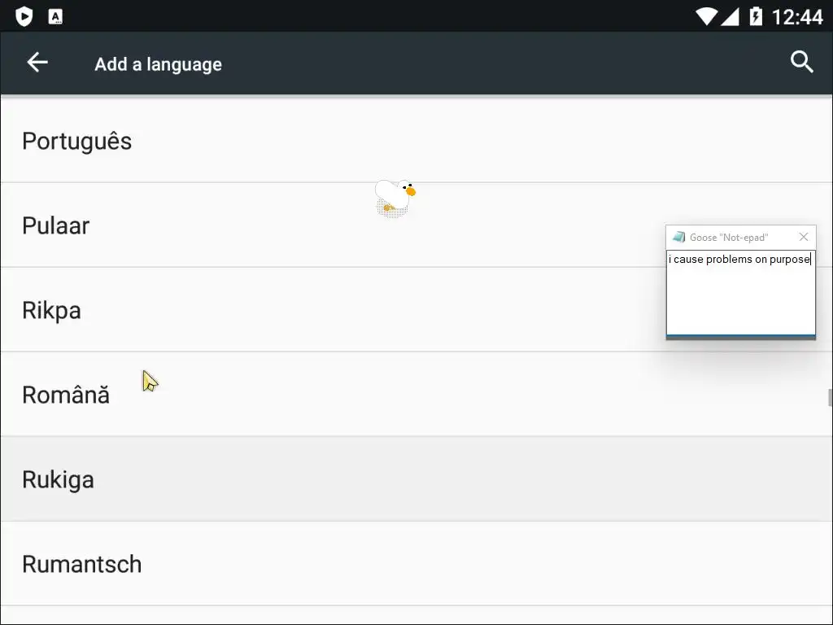The image size is (833, 625).
Task: Click the keyboard language status icon
Action: tap(55, 16)
